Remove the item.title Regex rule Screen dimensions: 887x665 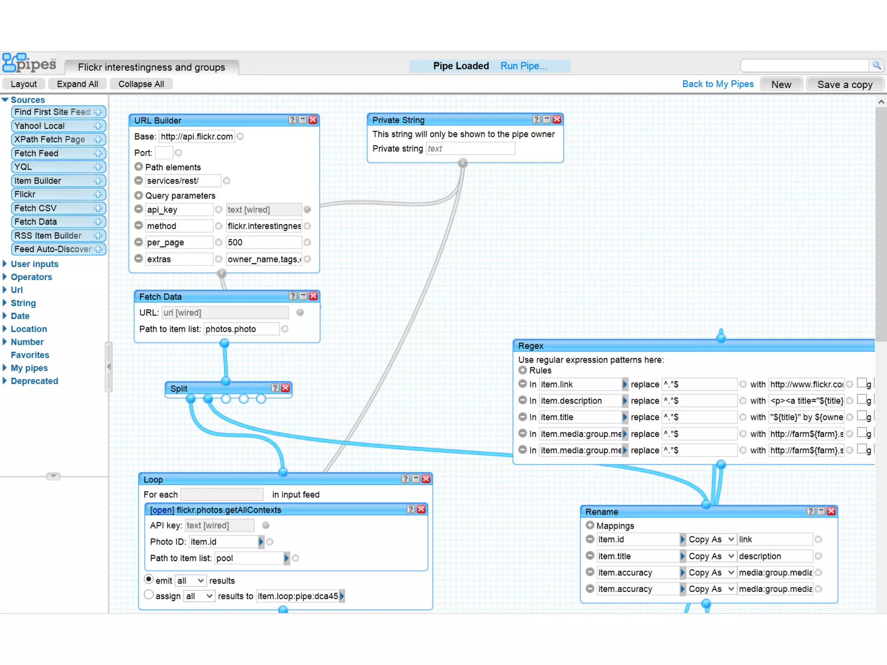click(523, 417)
